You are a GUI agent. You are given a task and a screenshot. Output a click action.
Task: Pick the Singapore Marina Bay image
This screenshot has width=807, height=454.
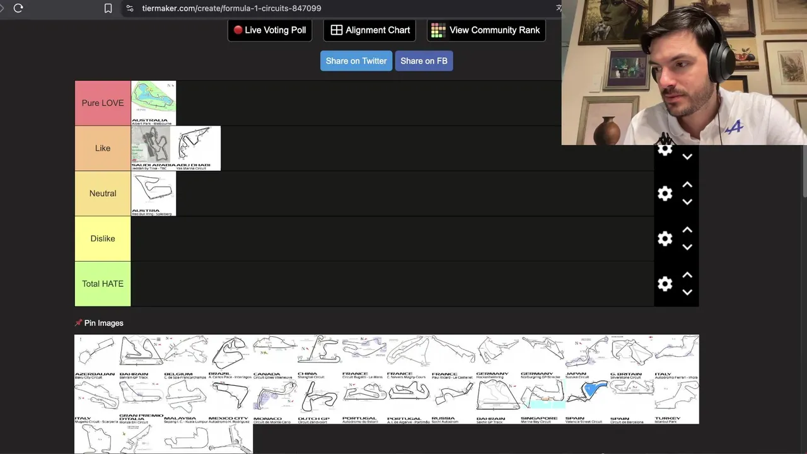coord(543,402)
